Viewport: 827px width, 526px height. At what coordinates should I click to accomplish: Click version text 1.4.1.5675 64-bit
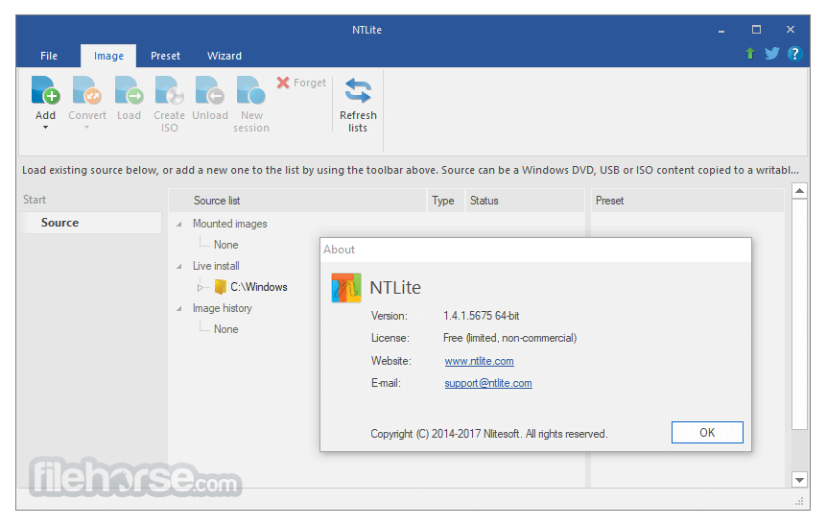point(481,316)
